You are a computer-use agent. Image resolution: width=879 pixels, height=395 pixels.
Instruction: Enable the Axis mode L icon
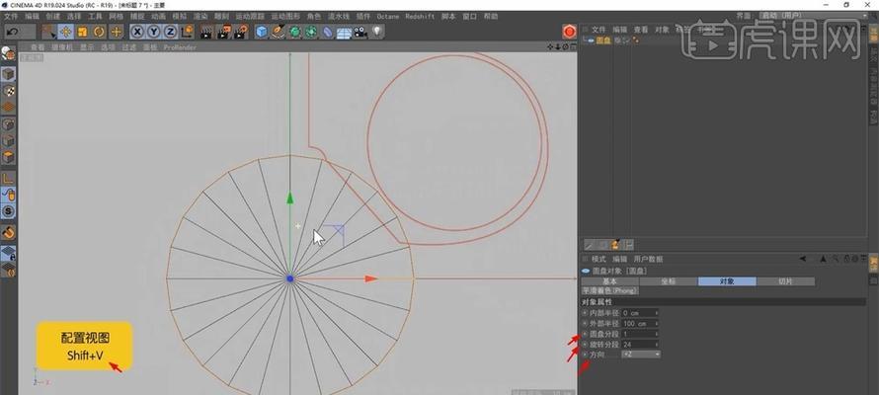[x=9, y=178]
